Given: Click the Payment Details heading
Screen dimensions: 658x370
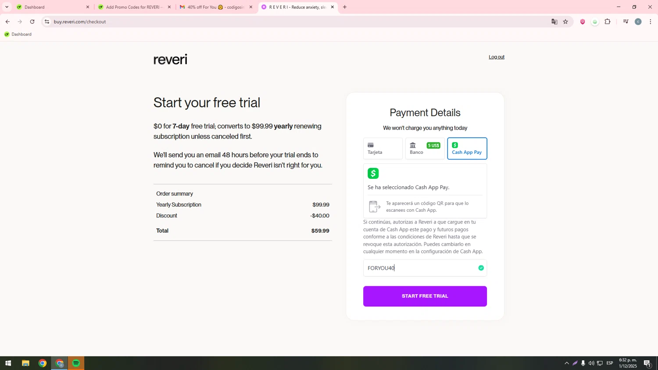Looking at the screenshot, I should click(x=425, y=113).
